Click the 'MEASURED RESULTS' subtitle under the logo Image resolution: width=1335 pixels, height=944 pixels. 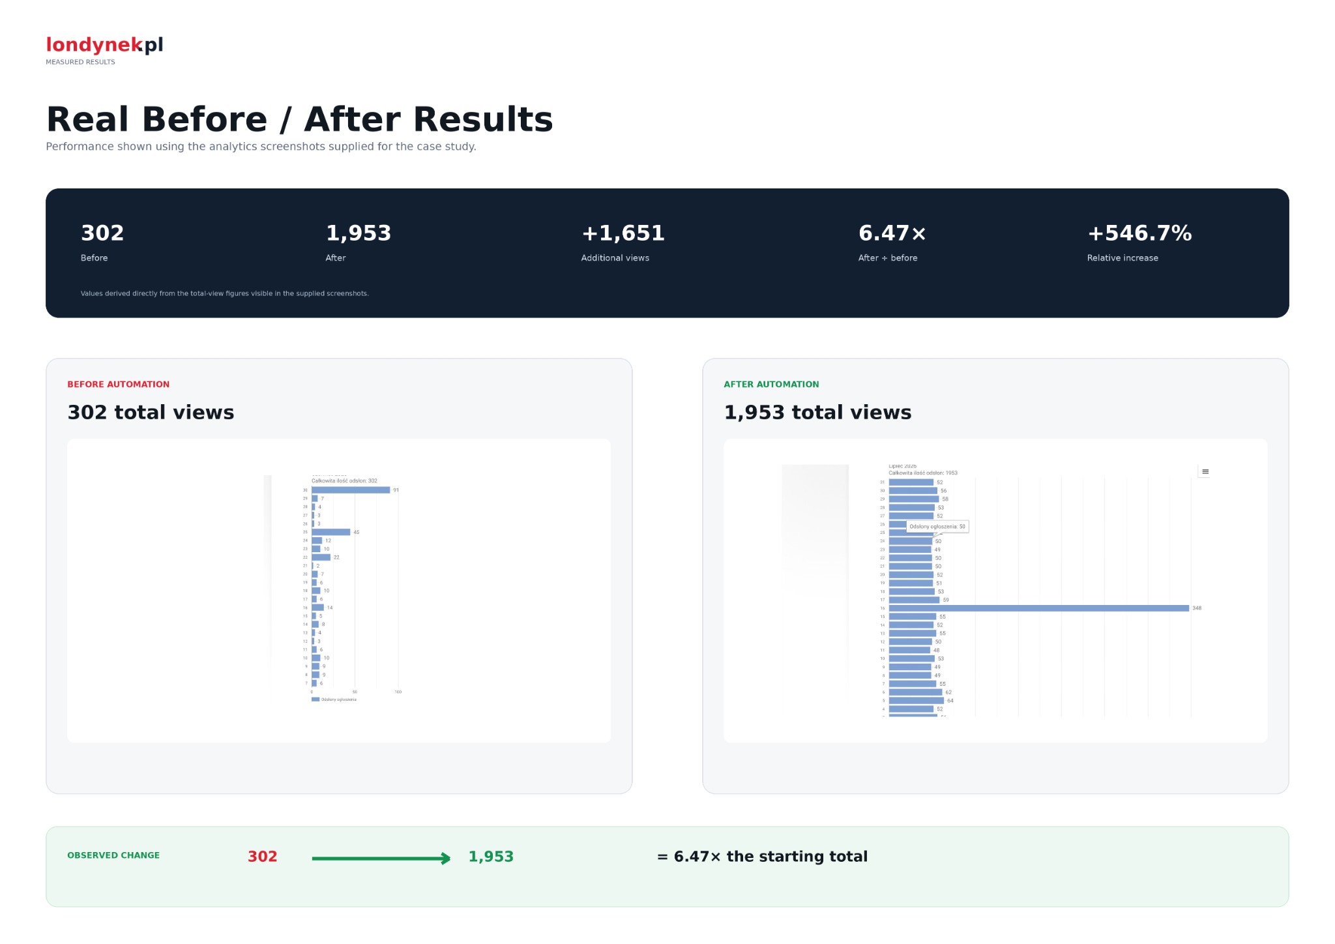(x=80, y=62)
